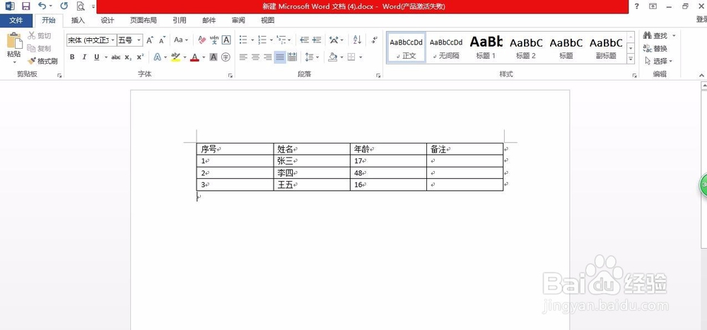Click the vertical scrollbar up arrow
Viewport: 707px width, 330px height.
click(x=704, y=86)
